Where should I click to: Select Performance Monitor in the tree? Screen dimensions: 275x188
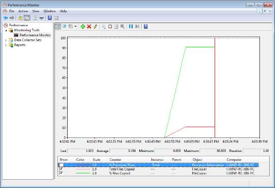(35, 35)
